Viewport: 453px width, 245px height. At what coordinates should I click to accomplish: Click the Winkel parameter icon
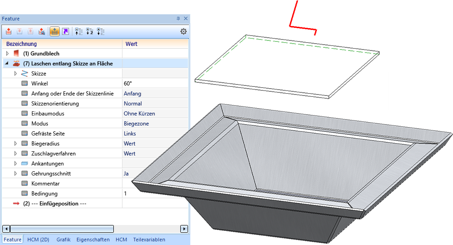(25, 83)
